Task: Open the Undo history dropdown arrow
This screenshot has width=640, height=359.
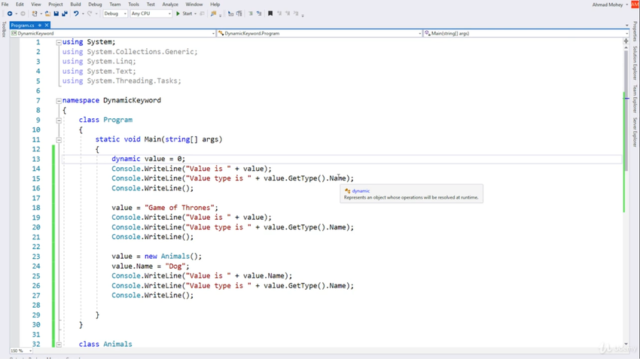Action: click(x=83, y=14)
